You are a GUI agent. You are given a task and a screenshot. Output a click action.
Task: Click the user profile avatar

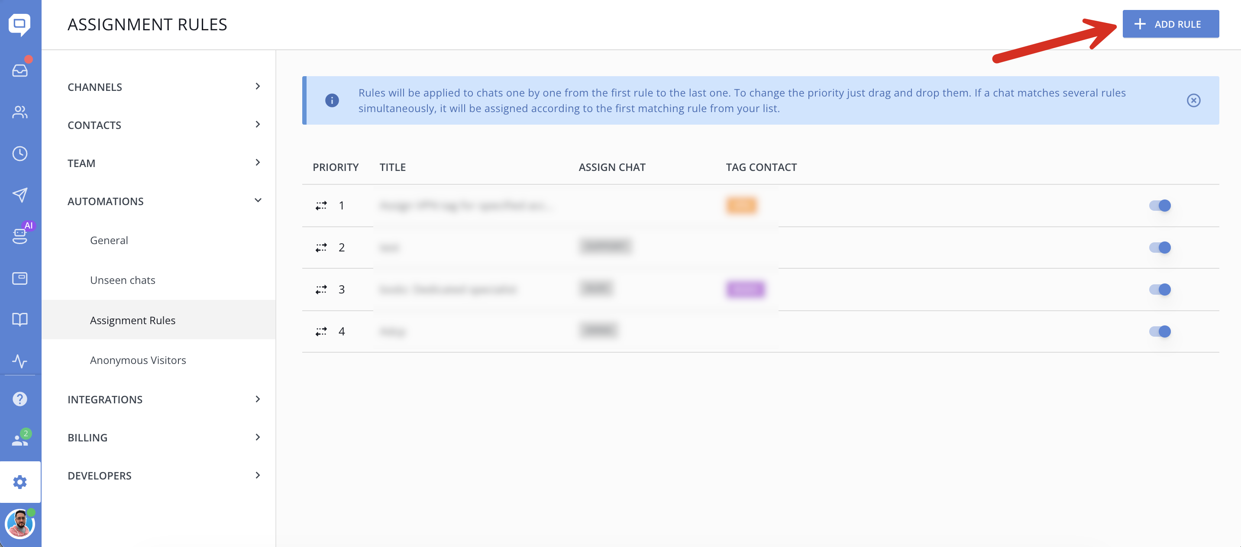coord(20,524)
